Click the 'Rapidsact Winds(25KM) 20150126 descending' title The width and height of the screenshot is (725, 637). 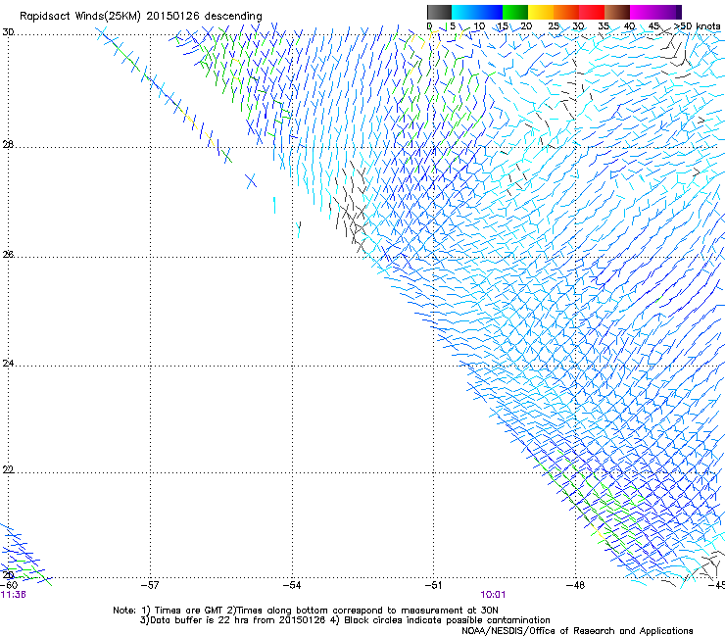pyautogui.click(x=141, y=17)
